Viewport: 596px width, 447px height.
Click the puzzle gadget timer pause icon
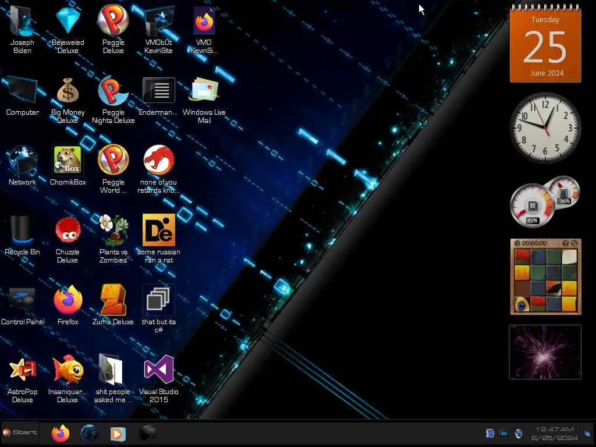point(517,243)
